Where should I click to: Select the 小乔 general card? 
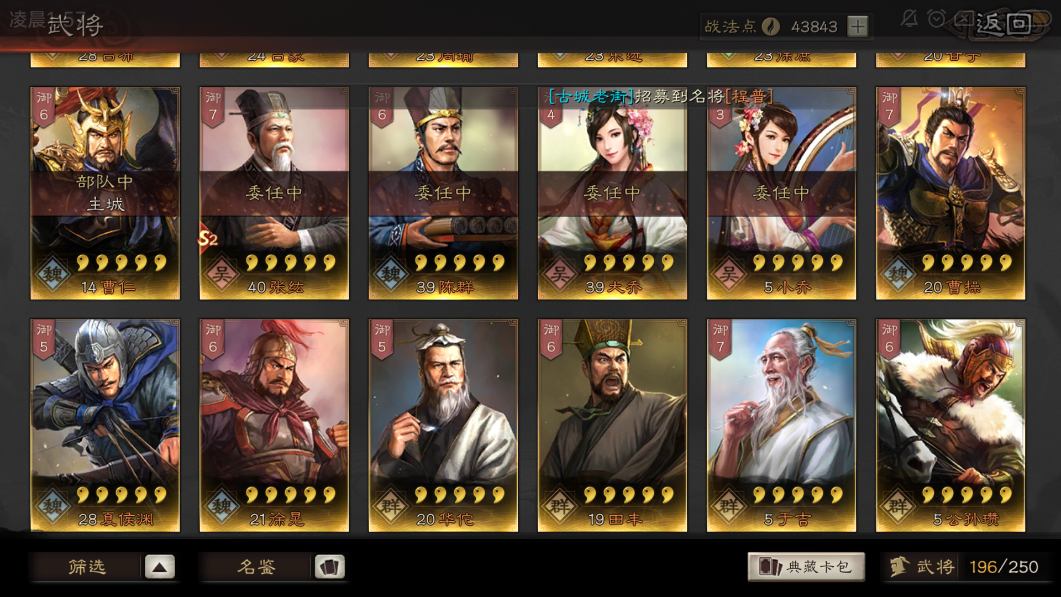[781, 193]
